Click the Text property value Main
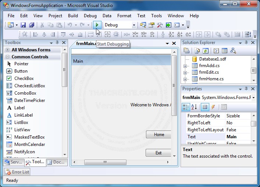The height and width of the screenshot is (187, 260). coord(231,137)
